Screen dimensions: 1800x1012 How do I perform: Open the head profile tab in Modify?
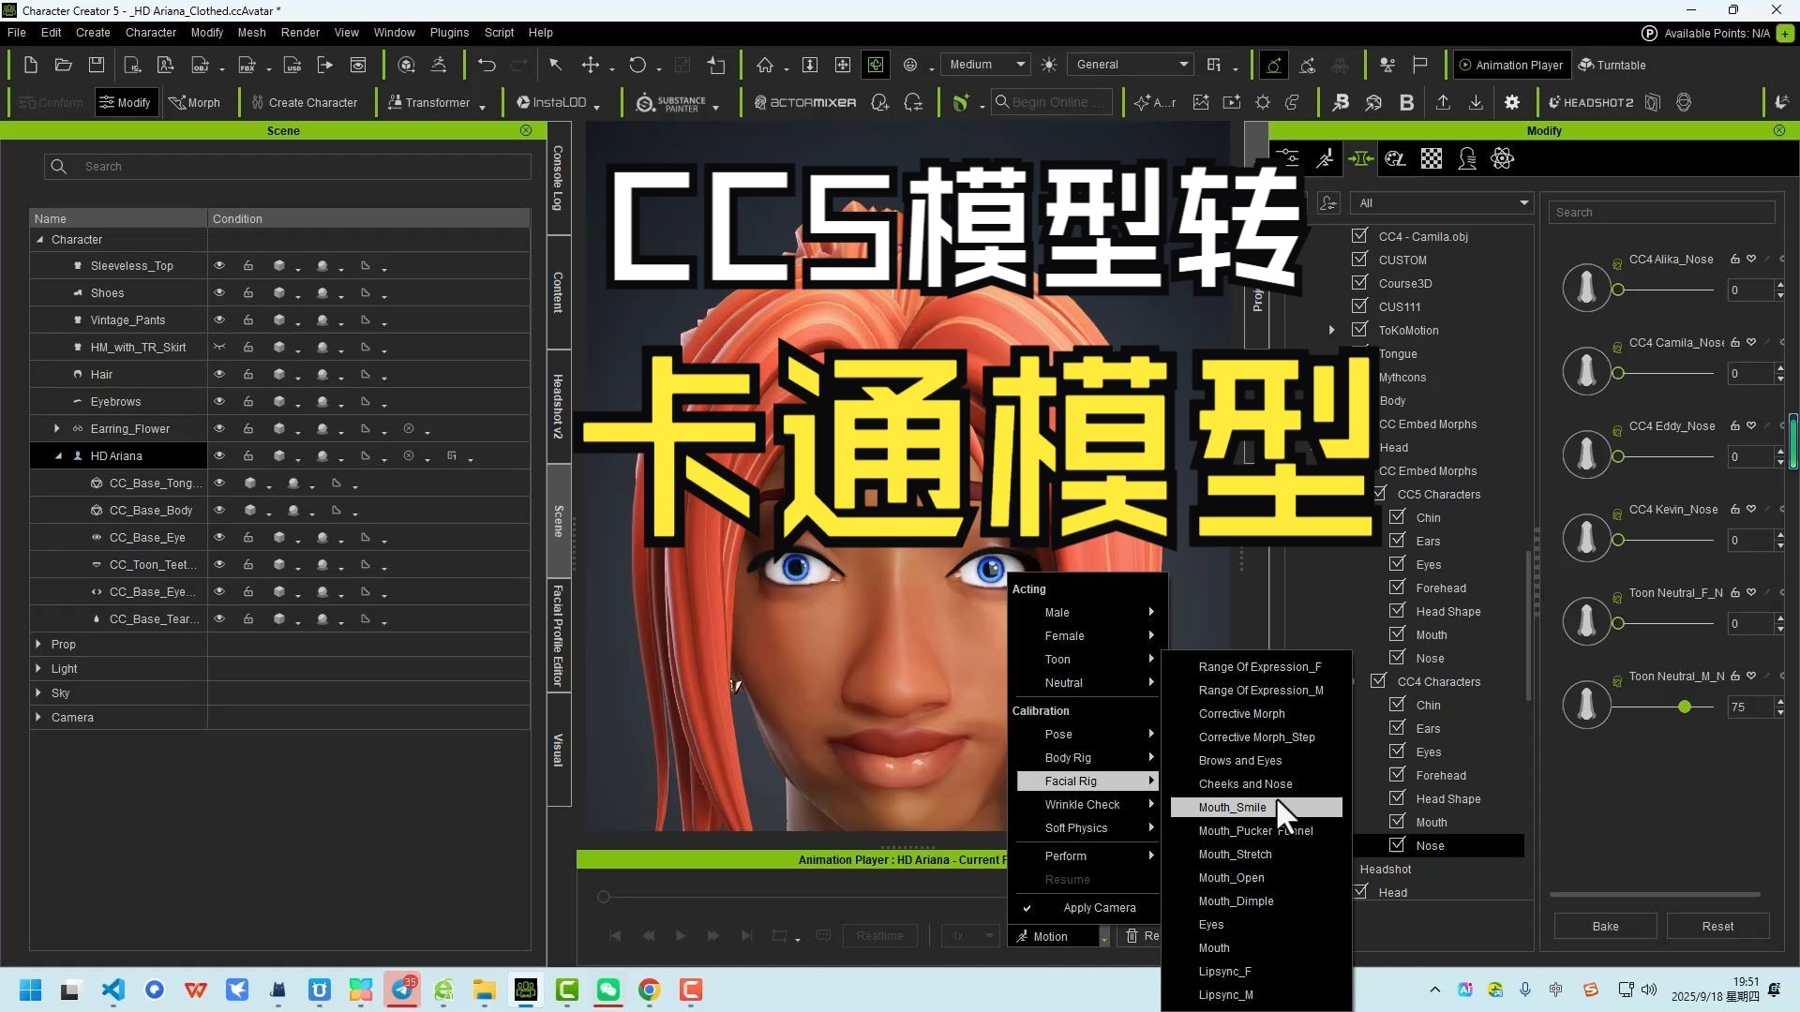click(1467, 158)
